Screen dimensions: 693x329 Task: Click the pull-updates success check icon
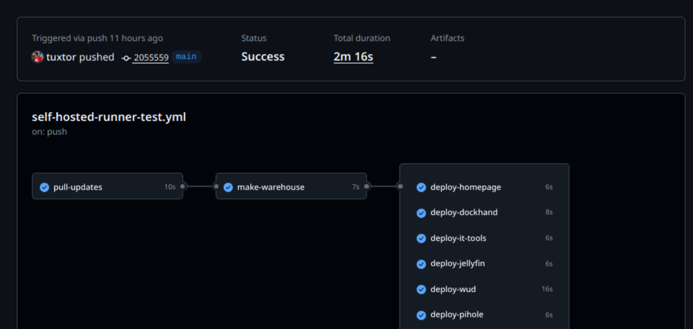[x=44, y=187]
